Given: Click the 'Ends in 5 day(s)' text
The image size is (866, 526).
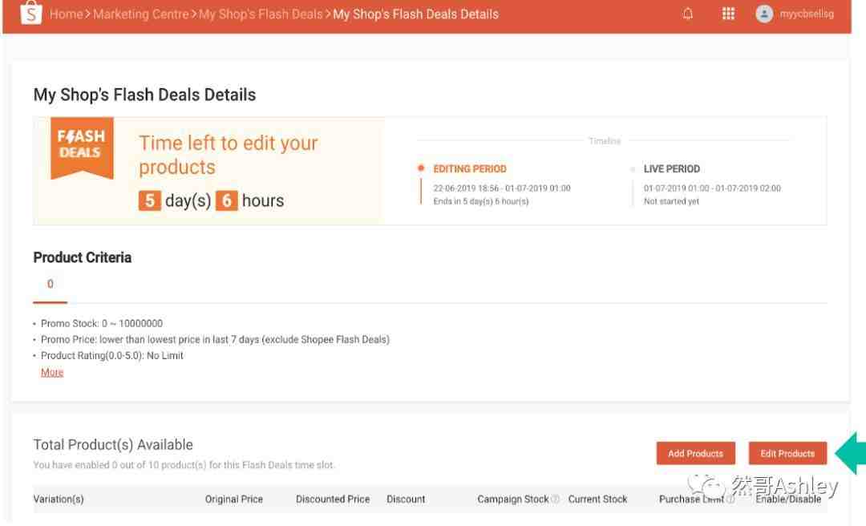Looking at the screenshot, I should [480, 202].
